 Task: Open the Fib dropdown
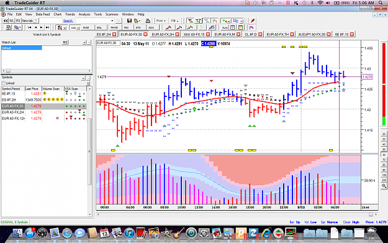point(174,21)
